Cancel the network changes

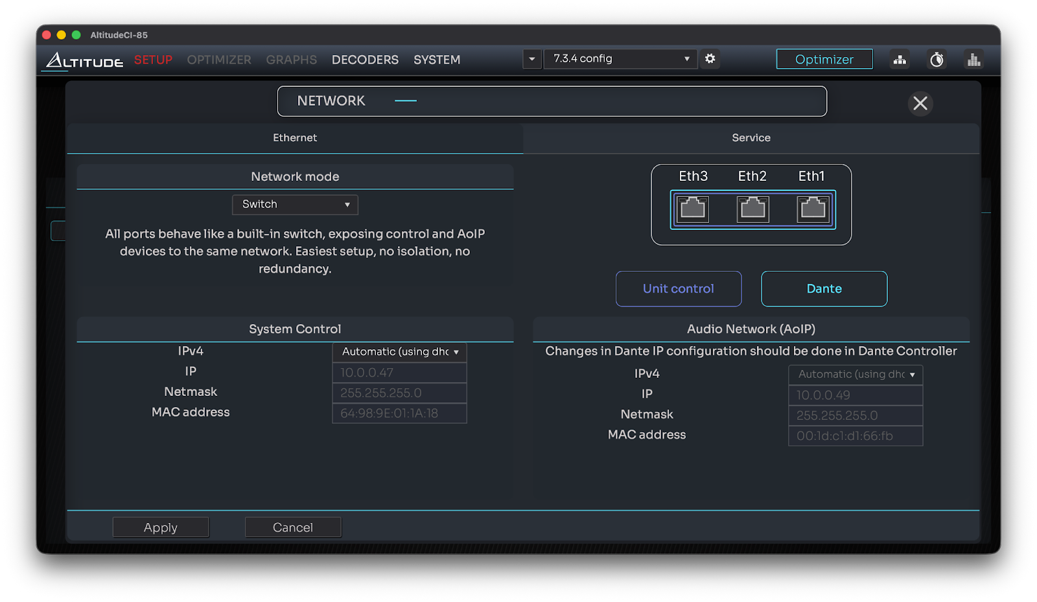293,527
